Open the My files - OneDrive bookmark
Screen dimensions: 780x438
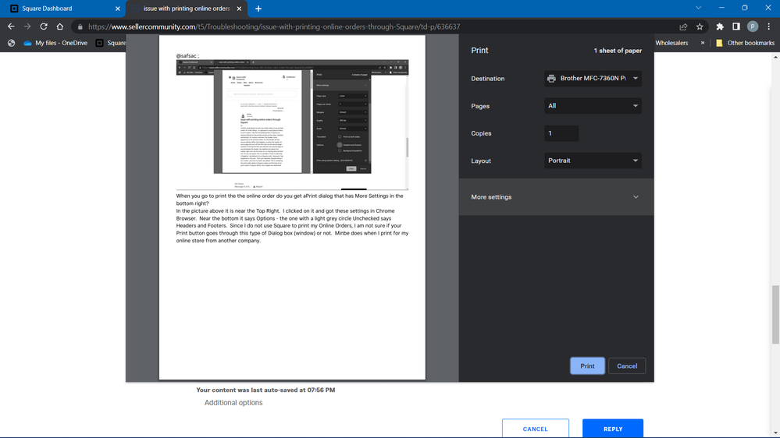[55, 43]
